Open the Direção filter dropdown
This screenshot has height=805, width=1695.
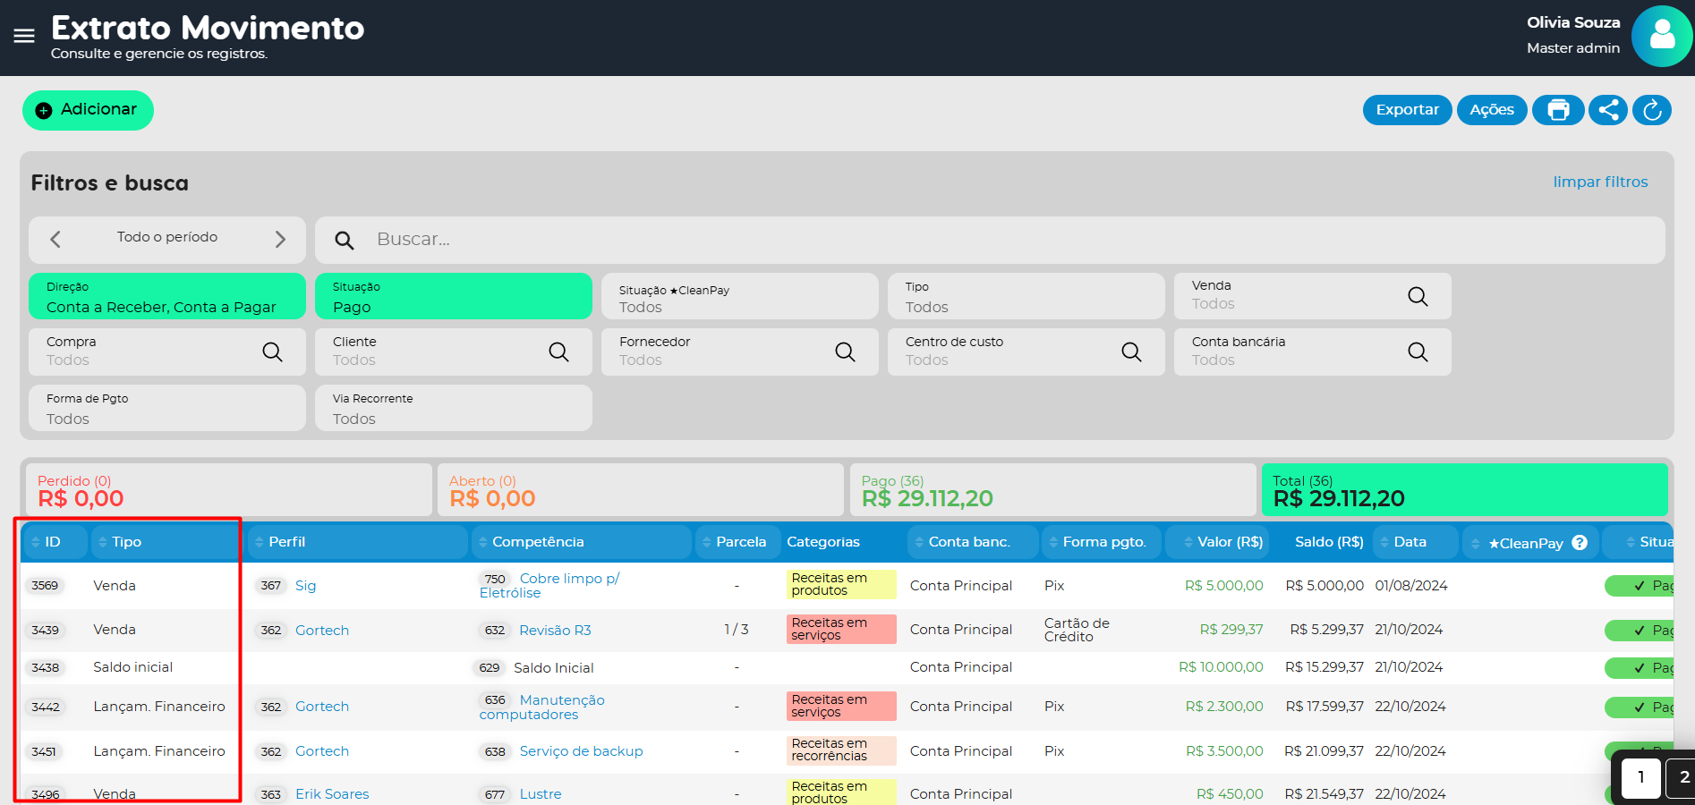(166, 297)
